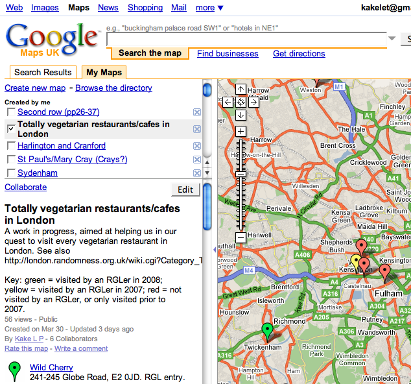Click the zoom out minus button

241,237
